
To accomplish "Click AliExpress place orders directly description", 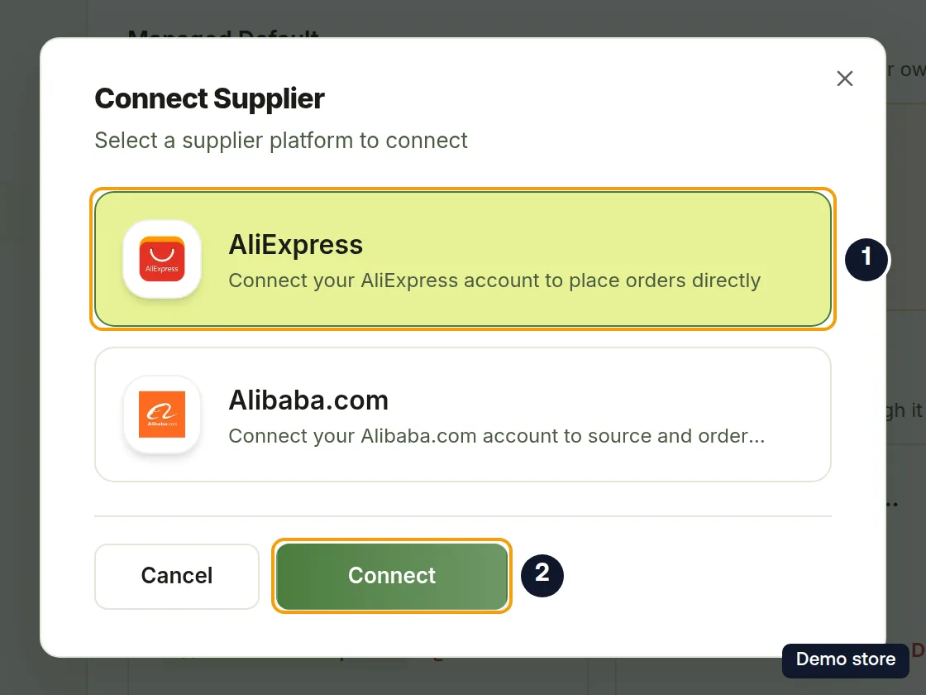I will [x=494, y=280].
